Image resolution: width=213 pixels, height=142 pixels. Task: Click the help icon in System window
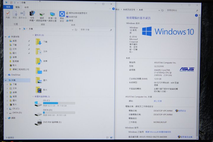(196, 15)
